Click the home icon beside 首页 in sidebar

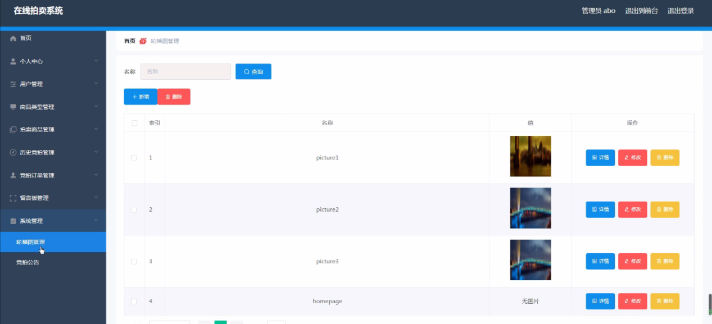[x=13, y=38]
